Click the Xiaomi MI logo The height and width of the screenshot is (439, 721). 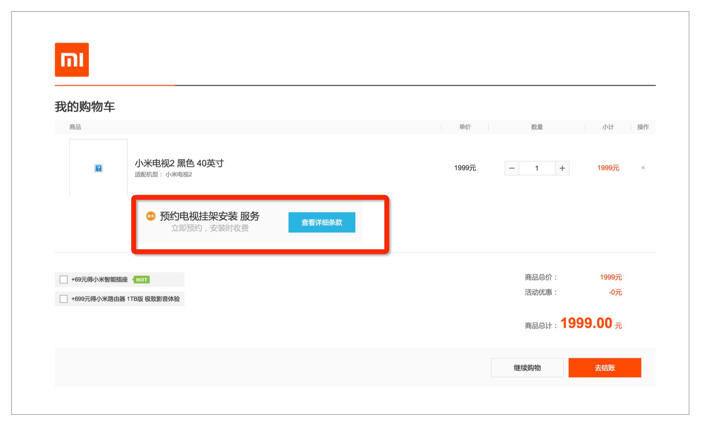pyautogui.click(x=72, y=60)
